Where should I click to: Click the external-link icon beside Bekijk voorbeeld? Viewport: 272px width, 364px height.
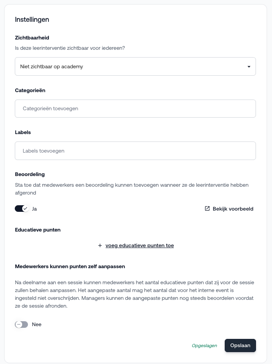pos(207,209)
